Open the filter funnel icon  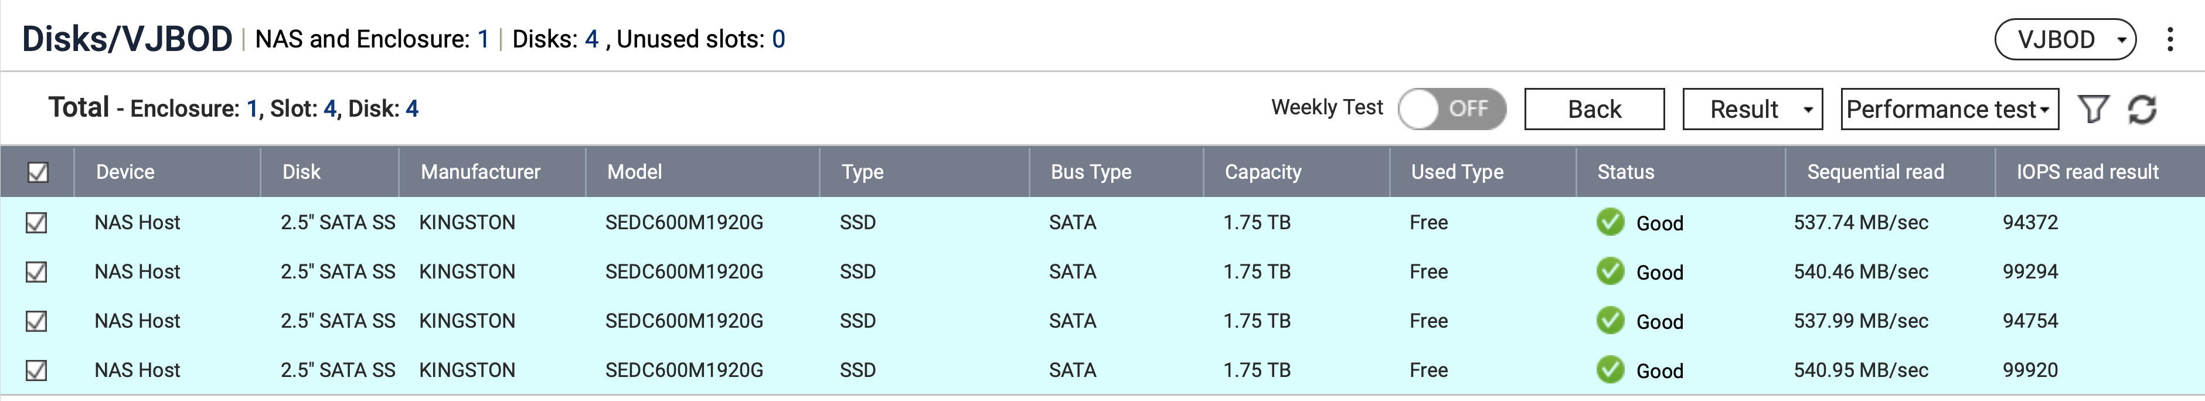(2094, 109)
